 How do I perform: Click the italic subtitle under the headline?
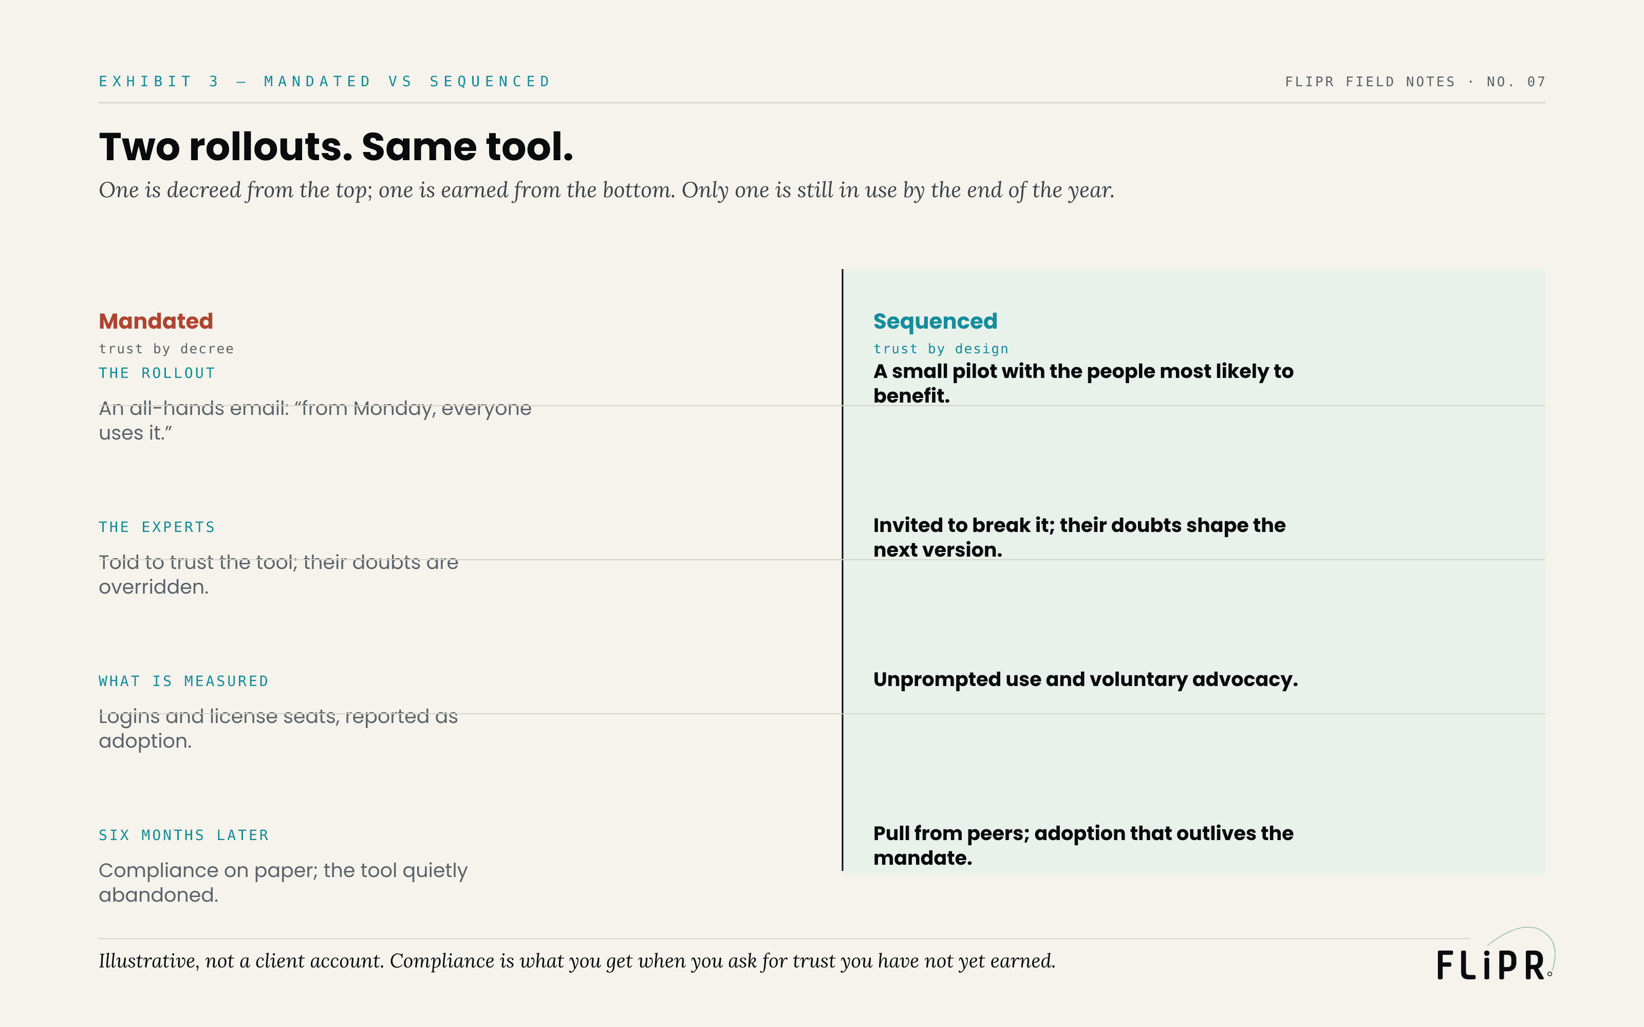pyautogui.click(x=607, y=190)
